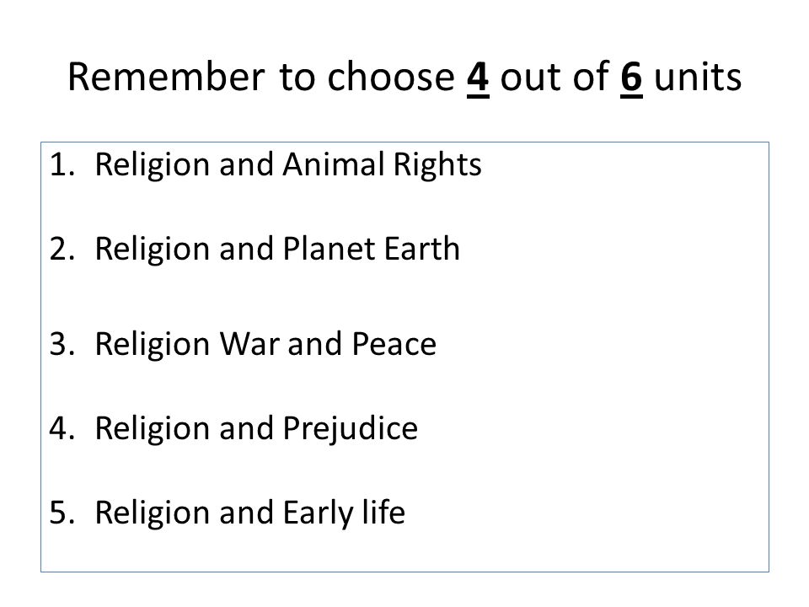809x607 pixels.
Task: Click the words "out of" in title
Action: [x=555, y=77]
